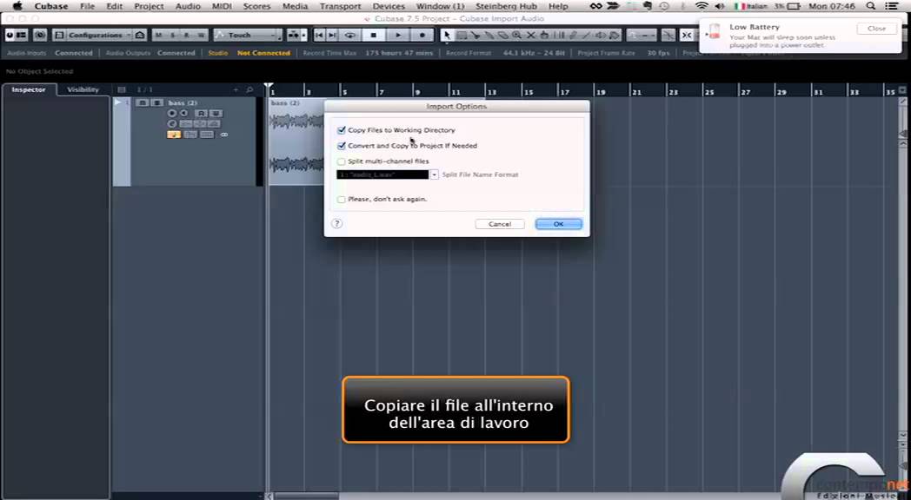Toggle the musical timebase note button

coord(174,135)
